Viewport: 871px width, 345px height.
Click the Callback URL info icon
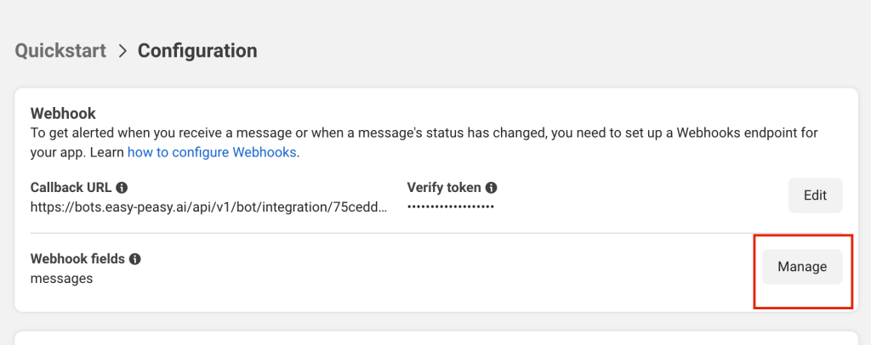coord(122,188)
